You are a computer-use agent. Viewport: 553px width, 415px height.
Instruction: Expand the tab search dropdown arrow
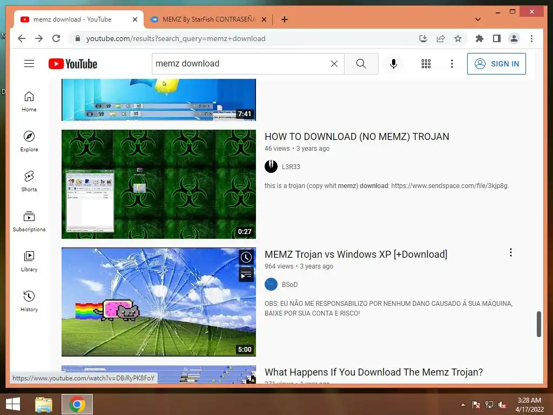tap(478, 19)
